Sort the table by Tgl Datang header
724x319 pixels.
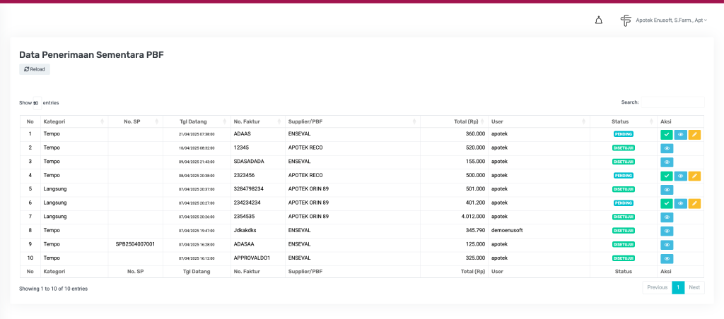click(x=192, y=121)
